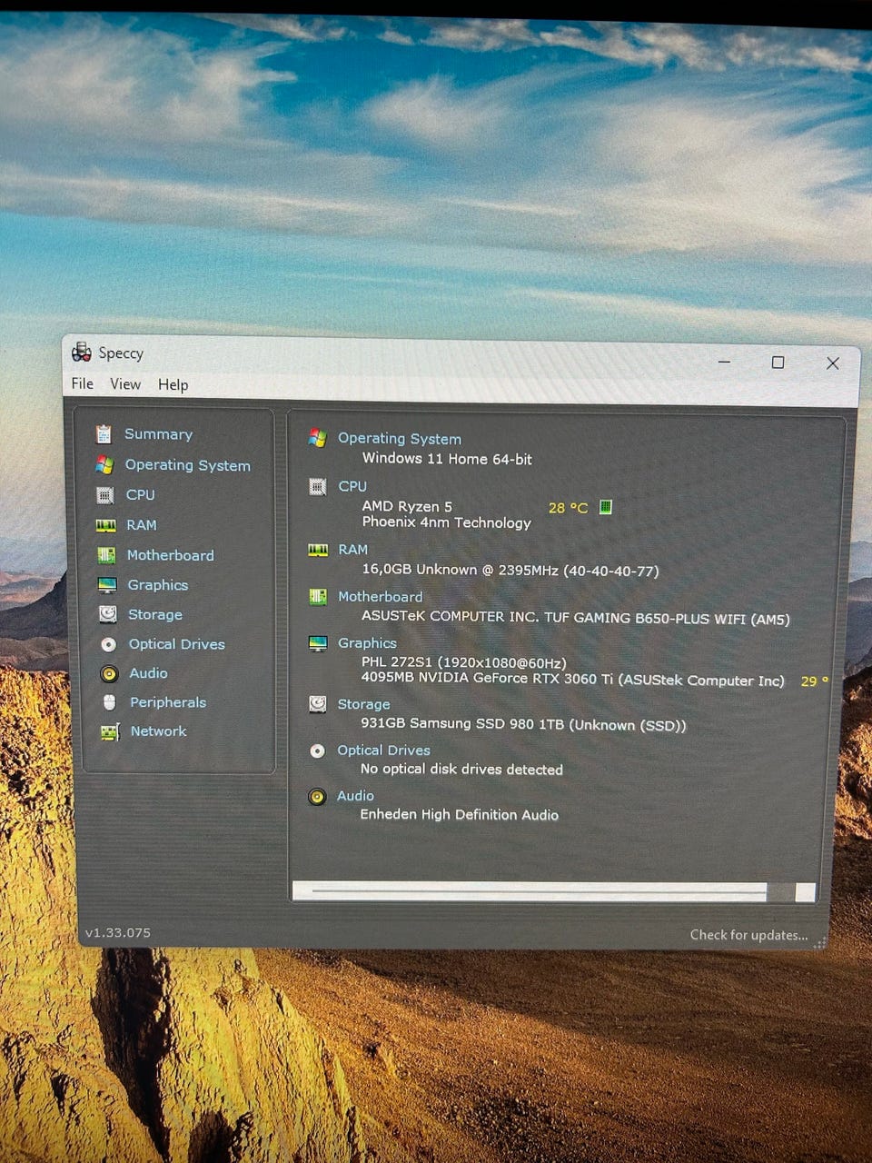Viewport: 872px width, 1163px height.
Task: Click the Check for updates link
Action: pos(748,935)
